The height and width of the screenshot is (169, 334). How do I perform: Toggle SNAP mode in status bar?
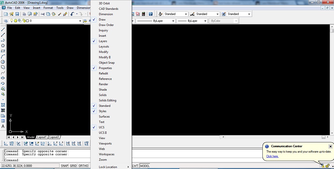pyautogui.click(x=64, y=166)
